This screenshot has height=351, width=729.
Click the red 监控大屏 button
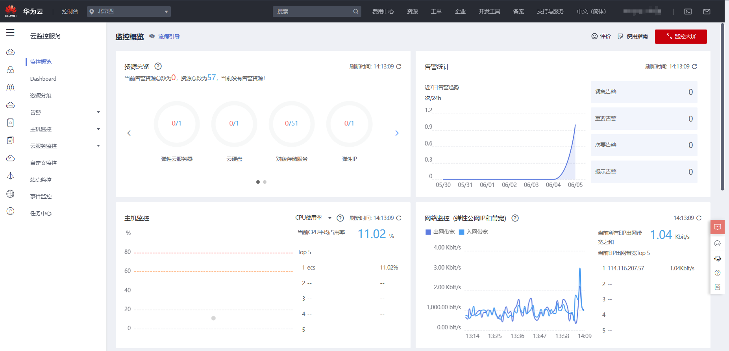[x=681, y=36]
